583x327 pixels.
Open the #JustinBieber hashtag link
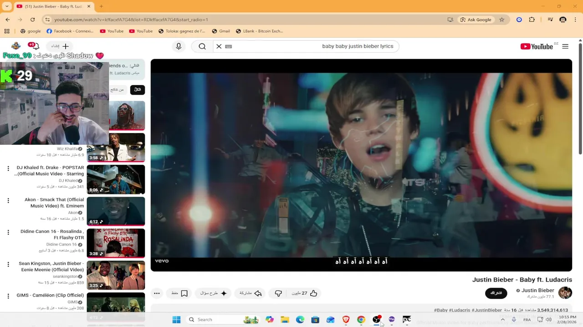(487, 310)
